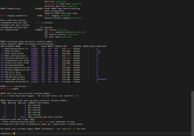Screen dimensions: 194x136
Task: Click 'SCT Data Table supported' line
Action: [x=58, y=37]
